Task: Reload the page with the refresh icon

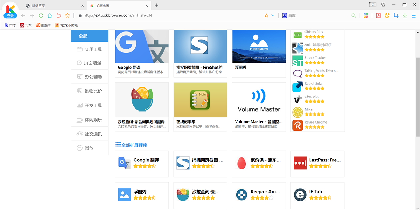Action: click(x=41, y=15)
